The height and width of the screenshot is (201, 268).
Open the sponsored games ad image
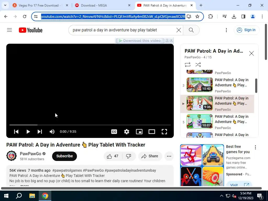coord(202,165)
